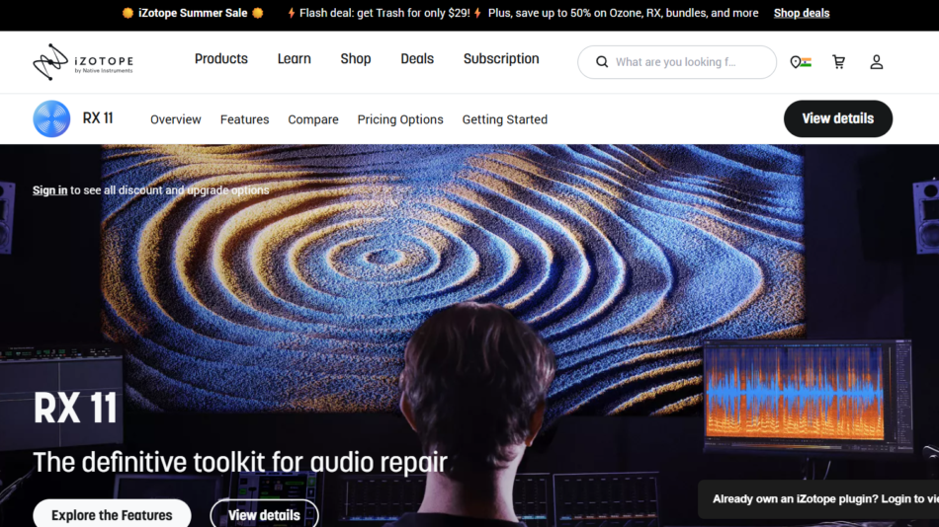Image resolution: width=939 pixels, height=527 pixels.
Task: Click the Already own an iZotope plugin banner
Action: pos(818,499)
